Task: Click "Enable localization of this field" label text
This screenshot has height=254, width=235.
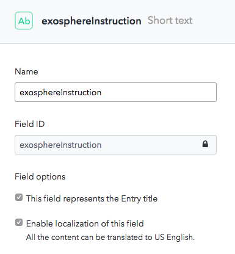Action: (85, 223)
